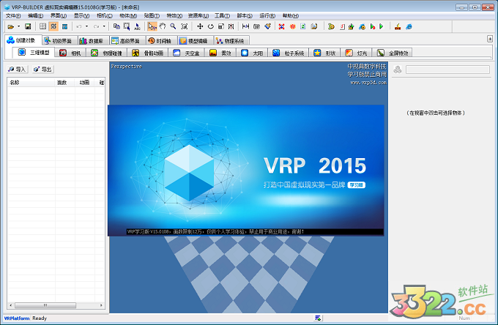Select the 骨骼动画 sub-tab
This screenshot has height=325, width=498.
148,53
